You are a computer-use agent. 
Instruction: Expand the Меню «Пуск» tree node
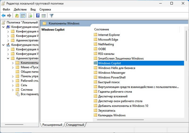click(13, 67)
